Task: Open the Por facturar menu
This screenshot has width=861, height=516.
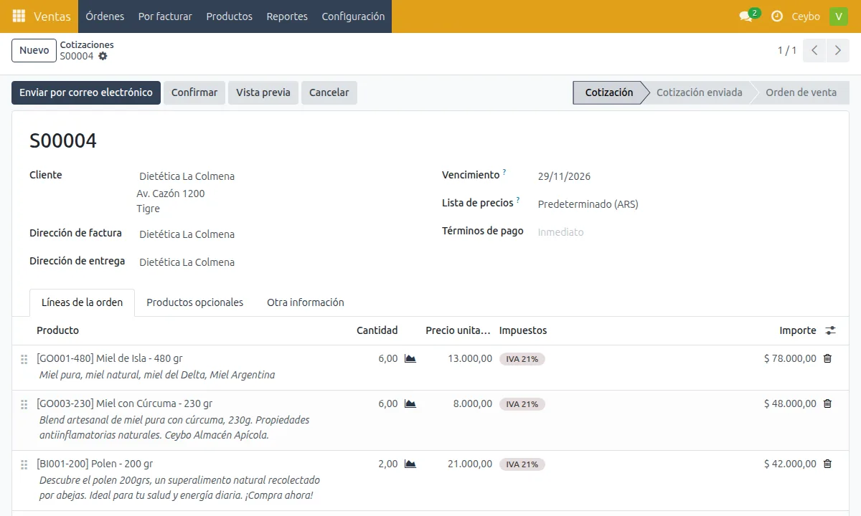Action: pyautogui.click(x=165, y=16)
